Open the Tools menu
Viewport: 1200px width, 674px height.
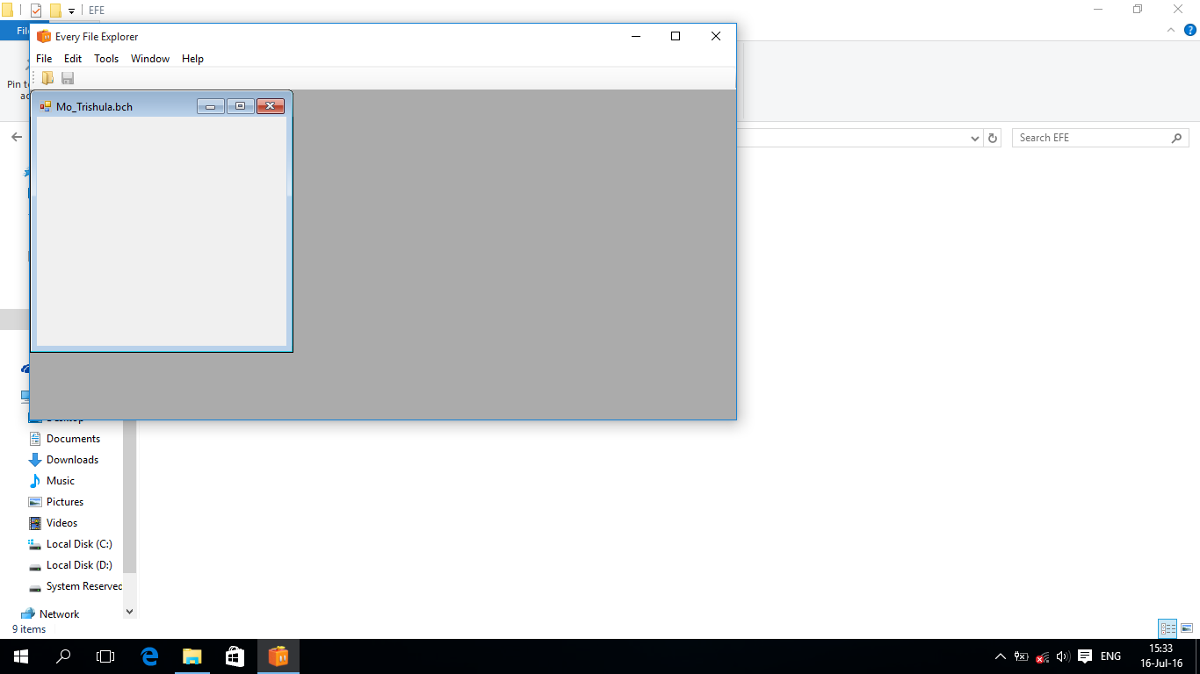tap(106, 59)
